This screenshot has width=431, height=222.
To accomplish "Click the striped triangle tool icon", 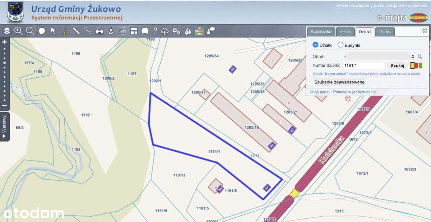I will [187, 31].
